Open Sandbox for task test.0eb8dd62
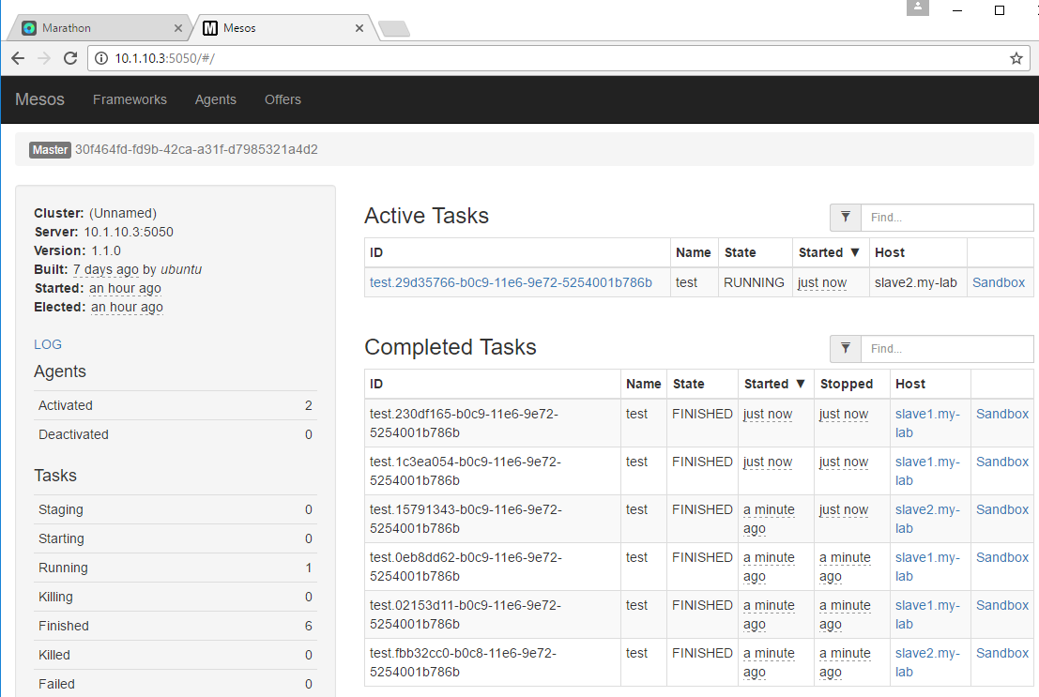 [1001, 557]
